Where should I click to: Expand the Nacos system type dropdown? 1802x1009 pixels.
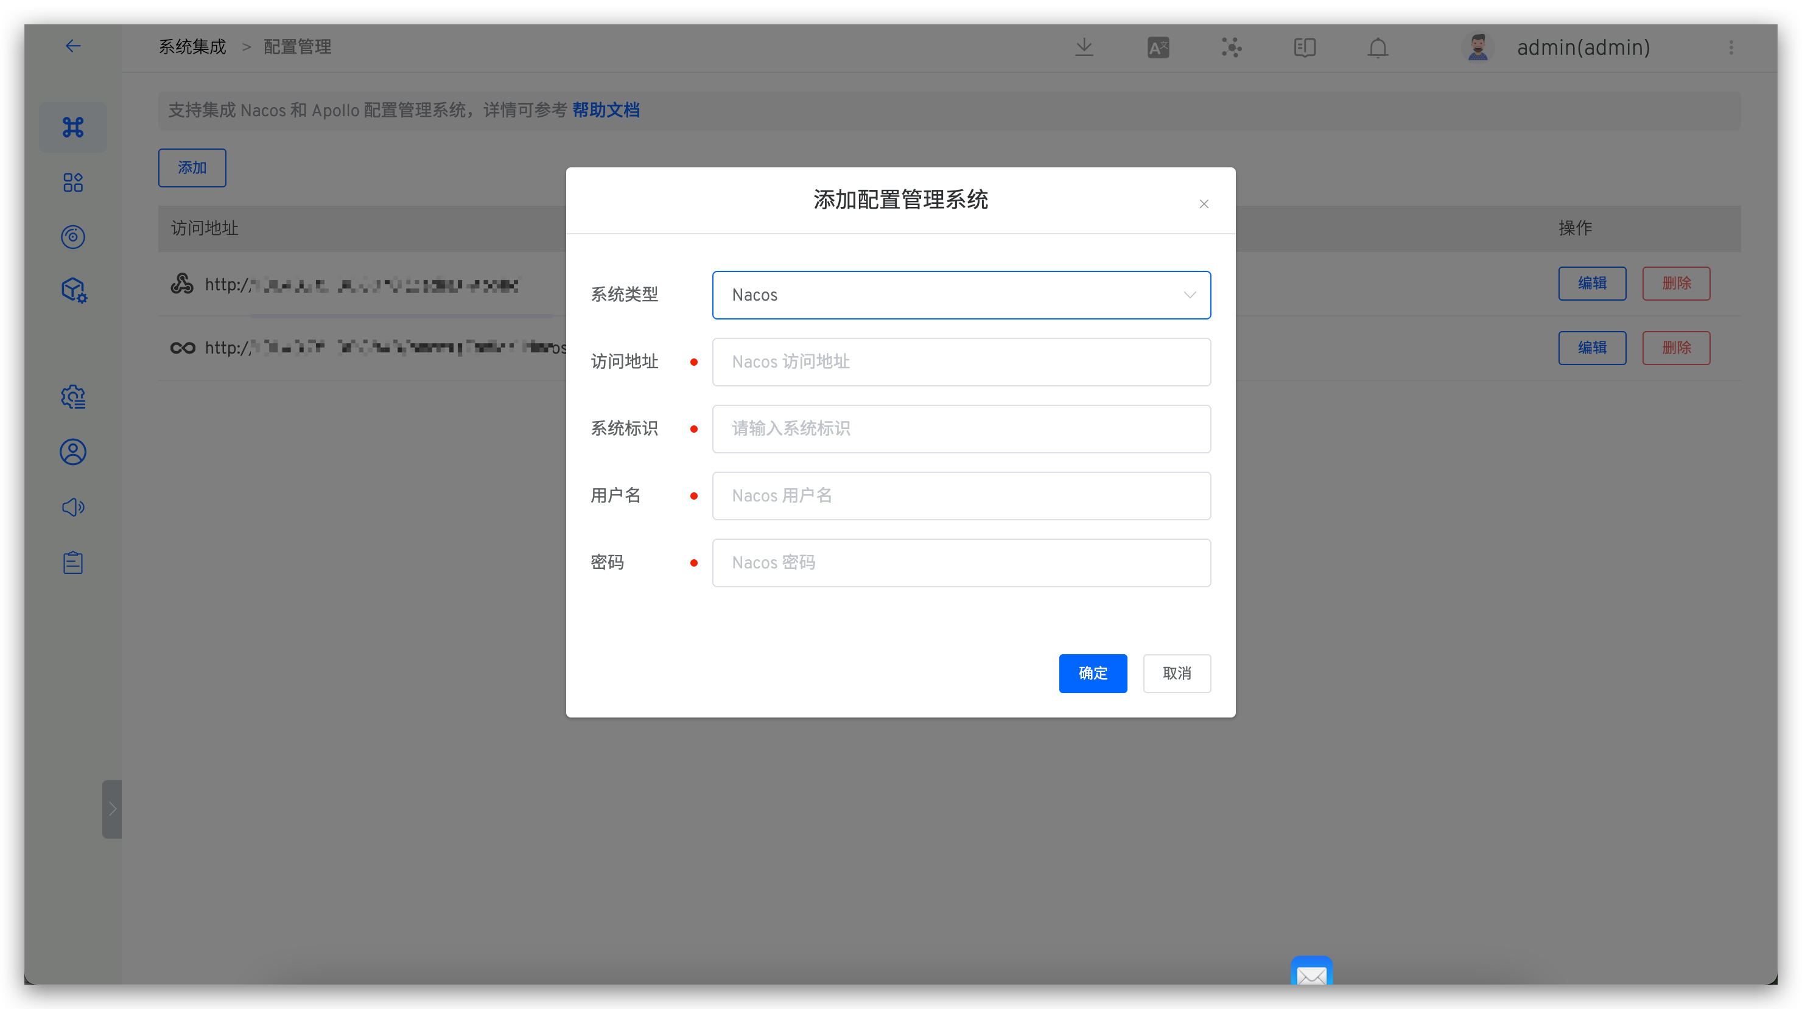point(1189,295)
